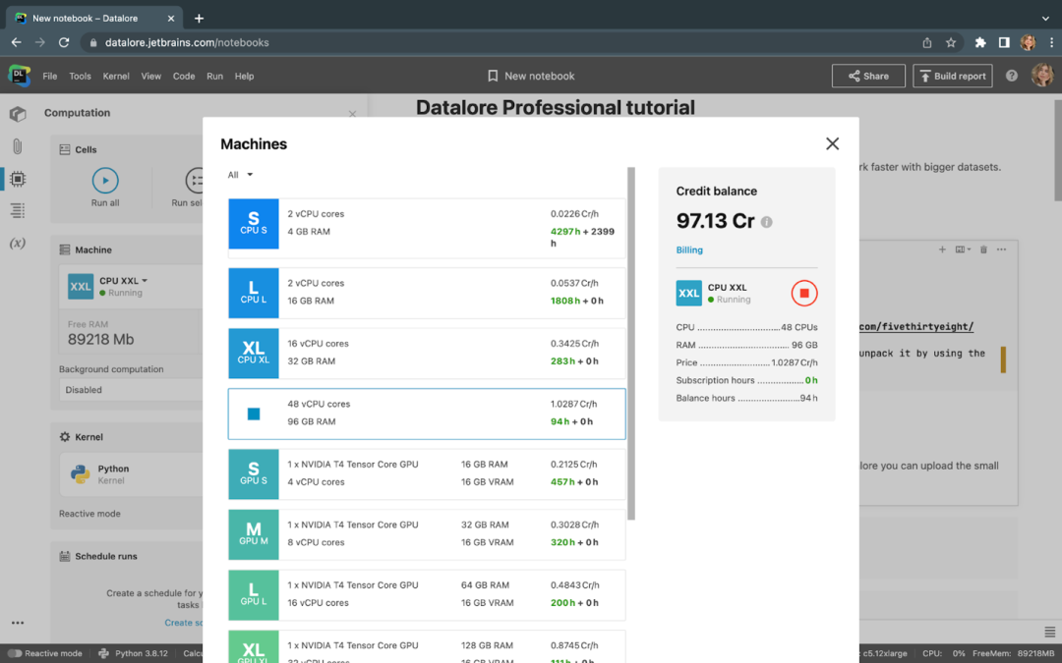Click the Python 3.8.12 status bar entry
1062x663 pixels.
(x=135, y=653)
